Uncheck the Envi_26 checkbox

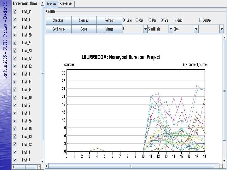click(x=15, y=121)
